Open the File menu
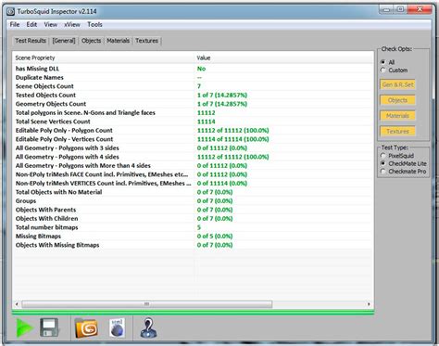Image resolution: width=439 pixels, height=346 pixels. pyautogui.click(x=15, y=24)
